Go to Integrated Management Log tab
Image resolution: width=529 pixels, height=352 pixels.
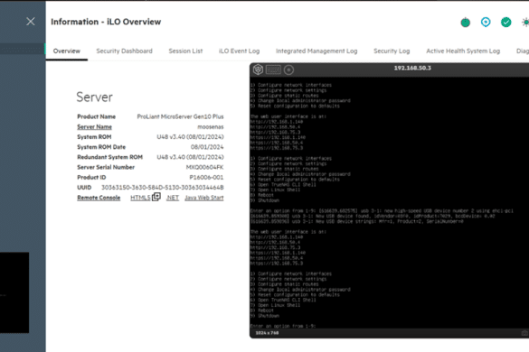pyautogui.click(x=316, y=51)
